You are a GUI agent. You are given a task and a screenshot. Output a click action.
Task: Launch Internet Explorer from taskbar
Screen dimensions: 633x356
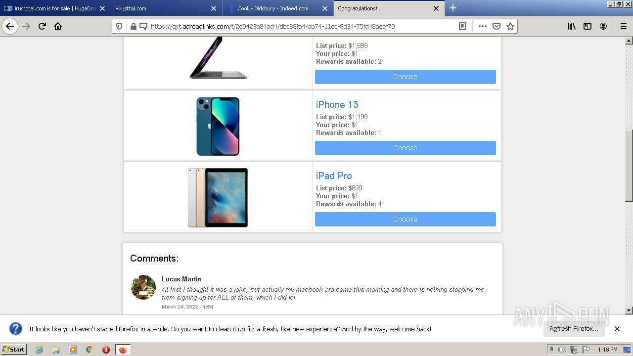39,350
